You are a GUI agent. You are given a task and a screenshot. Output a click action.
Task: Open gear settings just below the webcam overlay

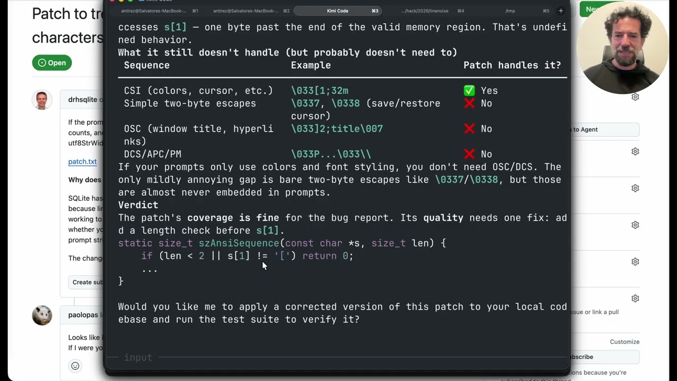coord(635,97)
